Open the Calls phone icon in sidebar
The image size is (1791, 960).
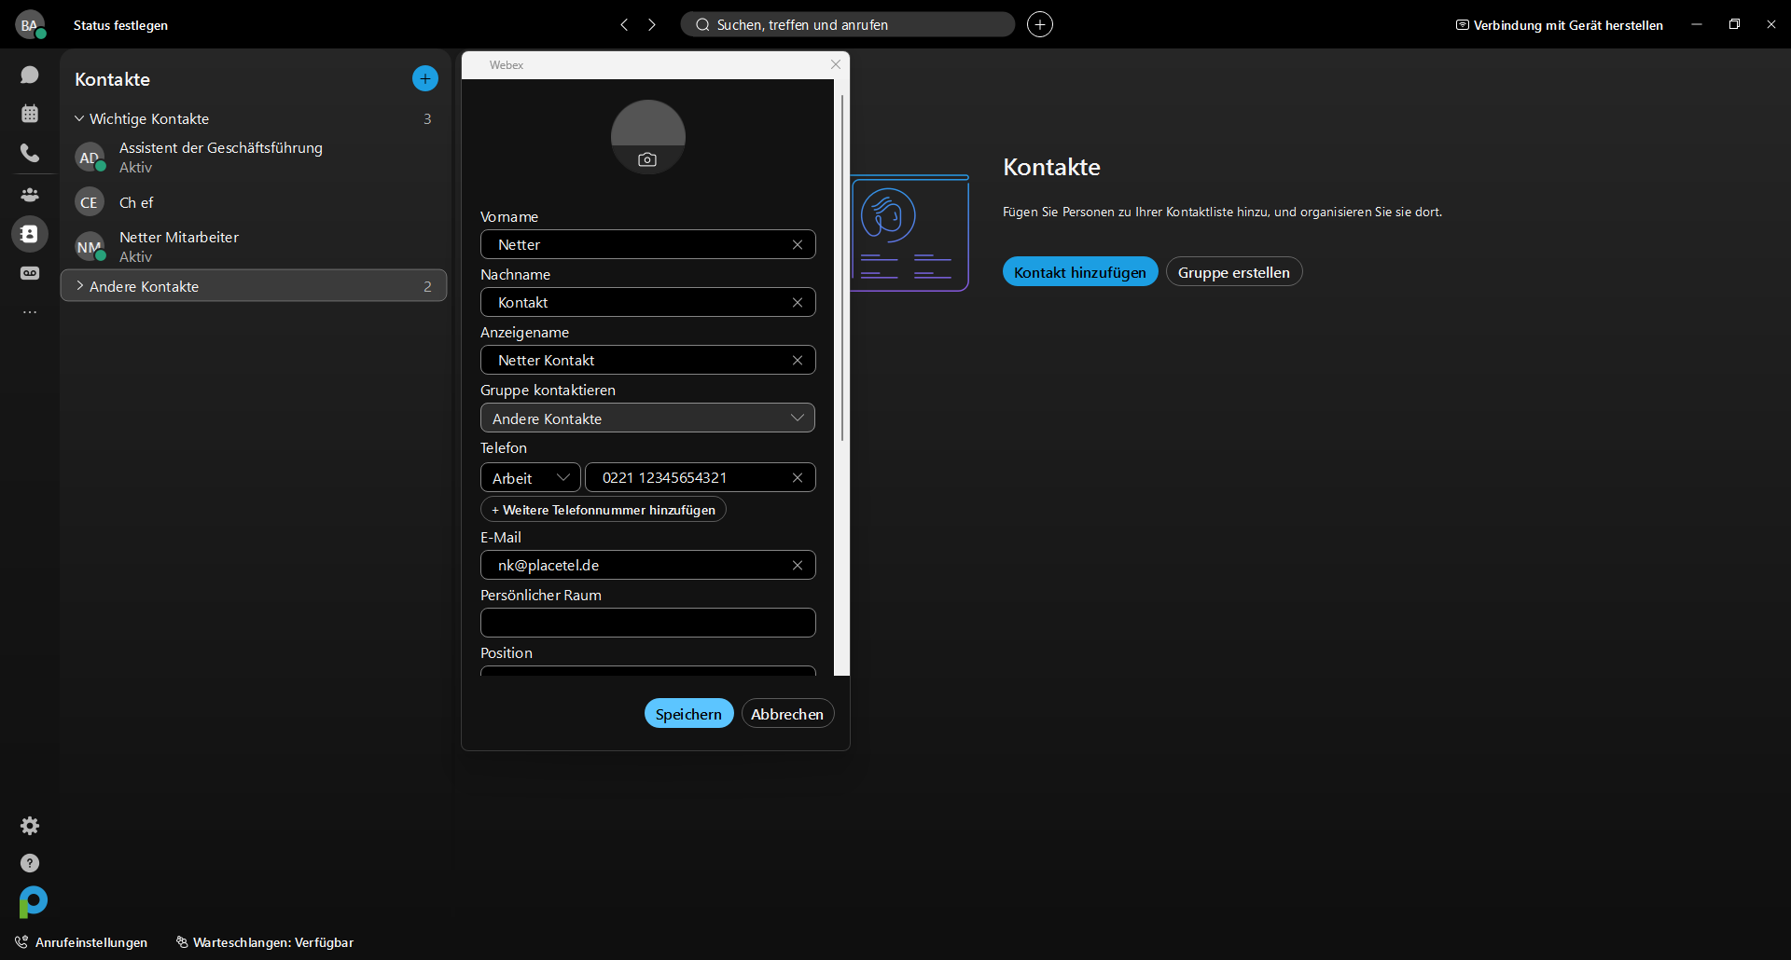click(x=30, y=153)
